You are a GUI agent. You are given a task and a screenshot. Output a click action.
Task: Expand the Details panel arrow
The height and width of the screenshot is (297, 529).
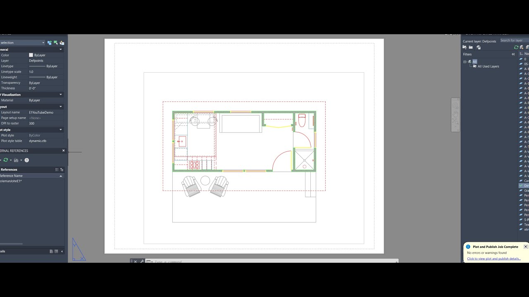pyautogui.click(x=62, y=251)
